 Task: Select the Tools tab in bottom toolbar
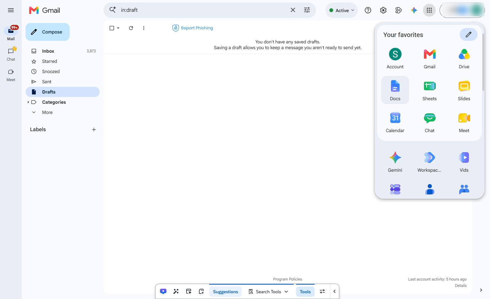coord(305,292)
